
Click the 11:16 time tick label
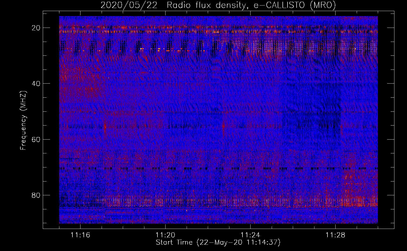[80, 235]
